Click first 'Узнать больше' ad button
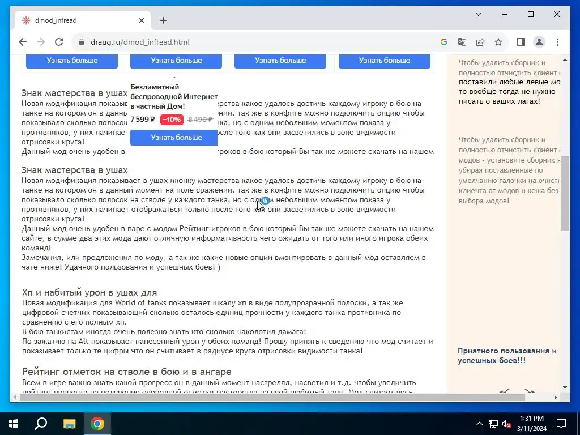 (x=72, y=61)
